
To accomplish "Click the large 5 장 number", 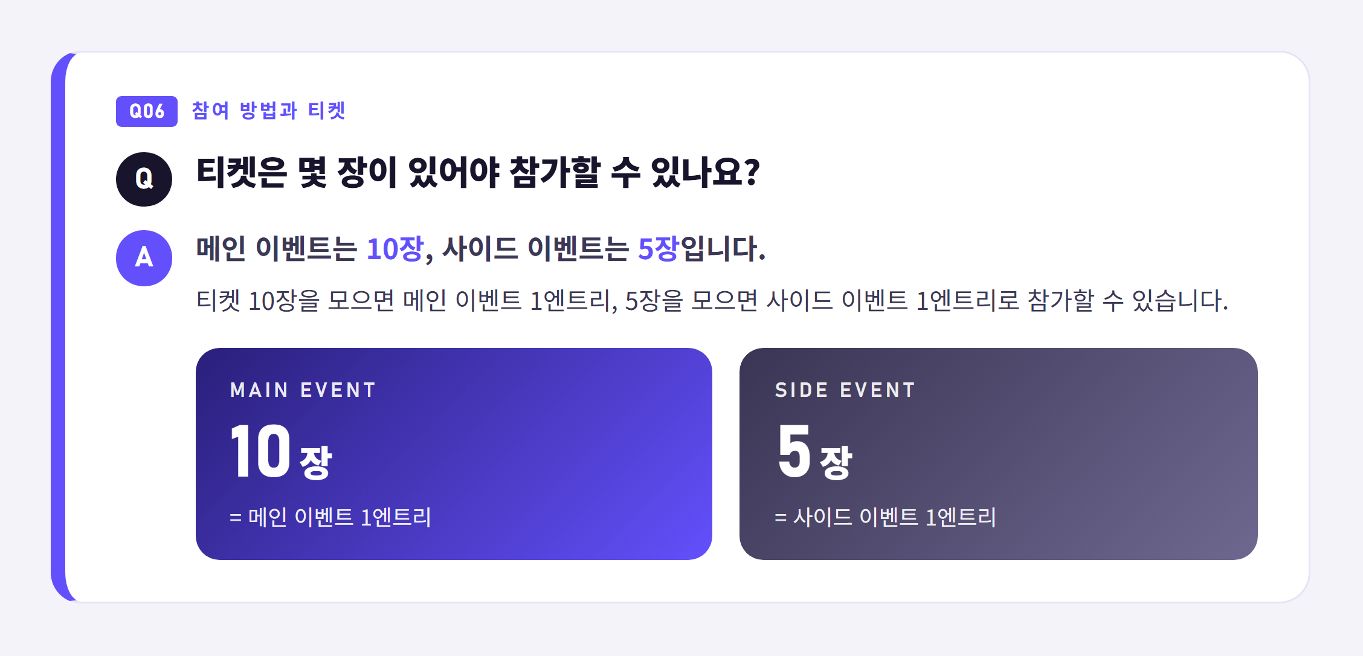I will pyautogui.click(x=814, y=451).
